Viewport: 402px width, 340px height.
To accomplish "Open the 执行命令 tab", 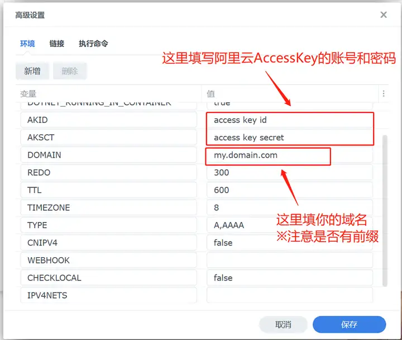I will 93,44.
